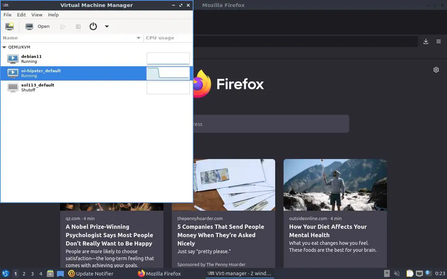The height and width of the screenshot is (279, 447).
Task: Pause the virtual machine icon
Action: pos(78,27)
